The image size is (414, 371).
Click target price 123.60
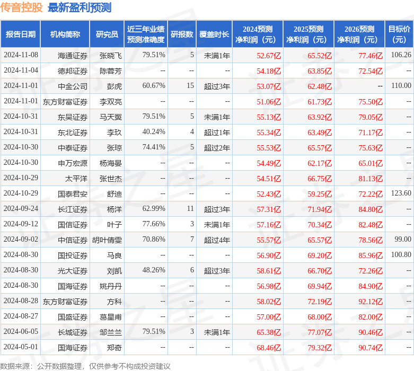point(401,193)
